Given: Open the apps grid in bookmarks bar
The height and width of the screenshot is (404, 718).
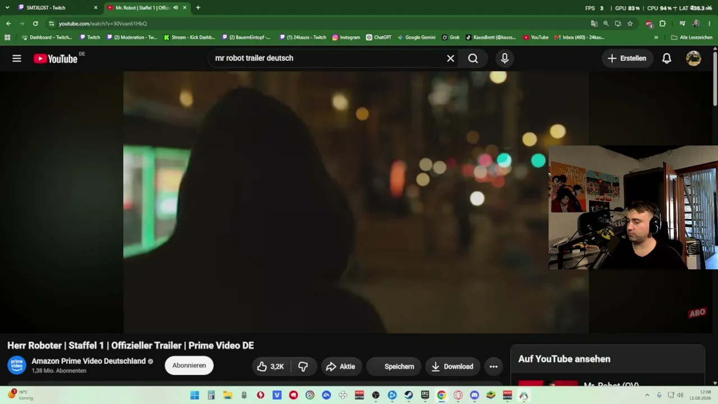Looking at the screenshot, I should [7, 38].
